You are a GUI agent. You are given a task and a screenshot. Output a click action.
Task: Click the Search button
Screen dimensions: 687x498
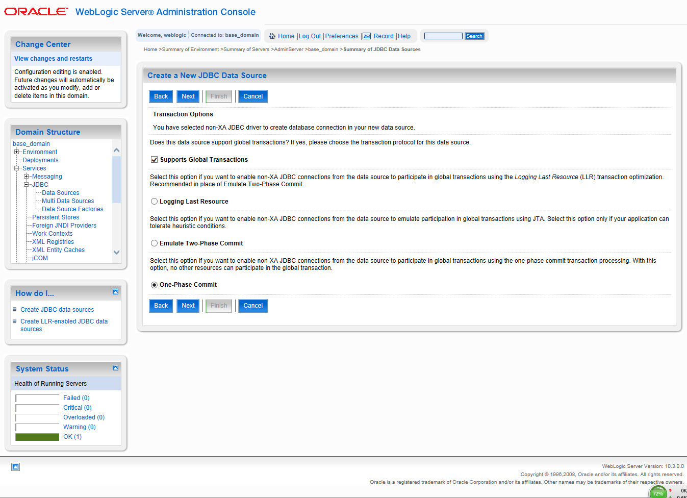click(474, 36)
